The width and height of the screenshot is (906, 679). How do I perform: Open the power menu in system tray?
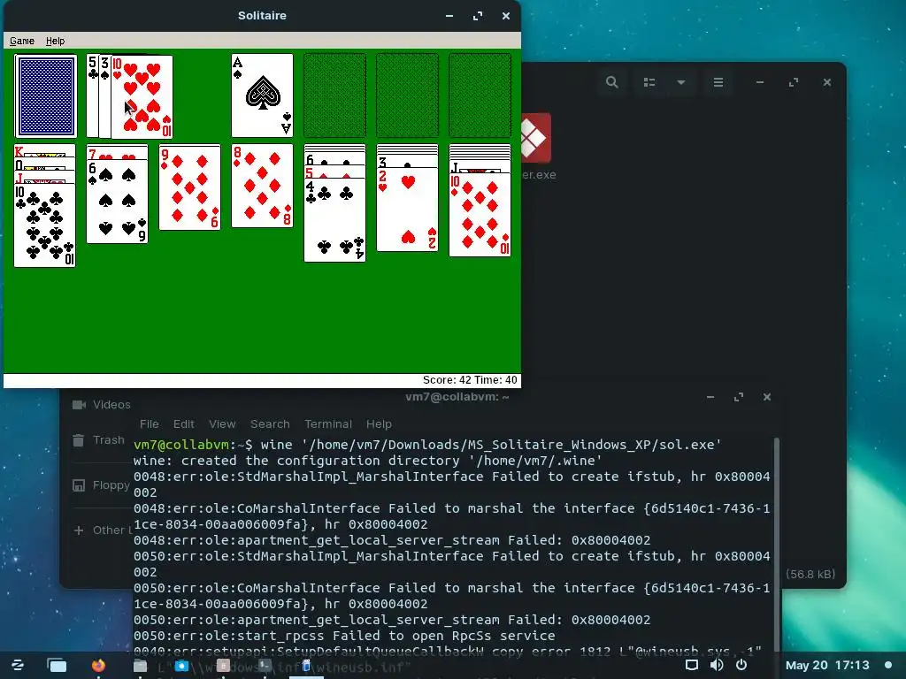[x=741, y=665]
